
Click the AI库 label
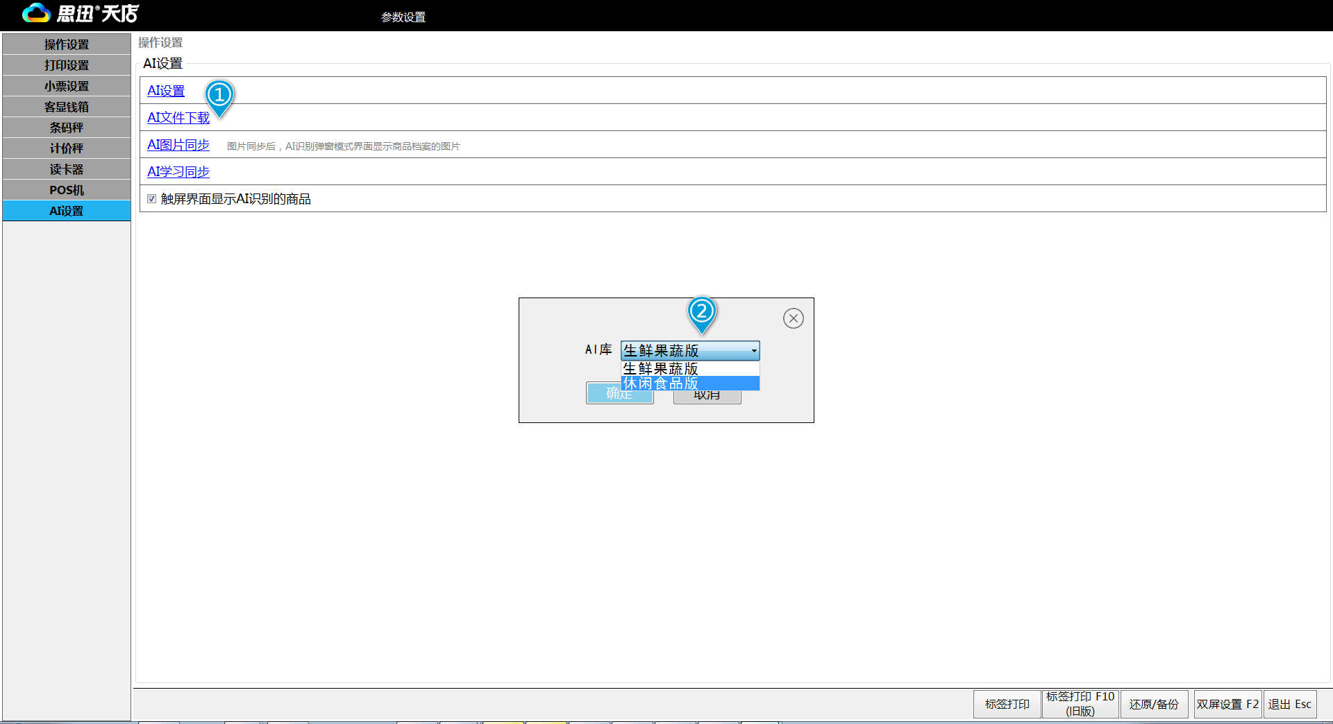point(598,350)
